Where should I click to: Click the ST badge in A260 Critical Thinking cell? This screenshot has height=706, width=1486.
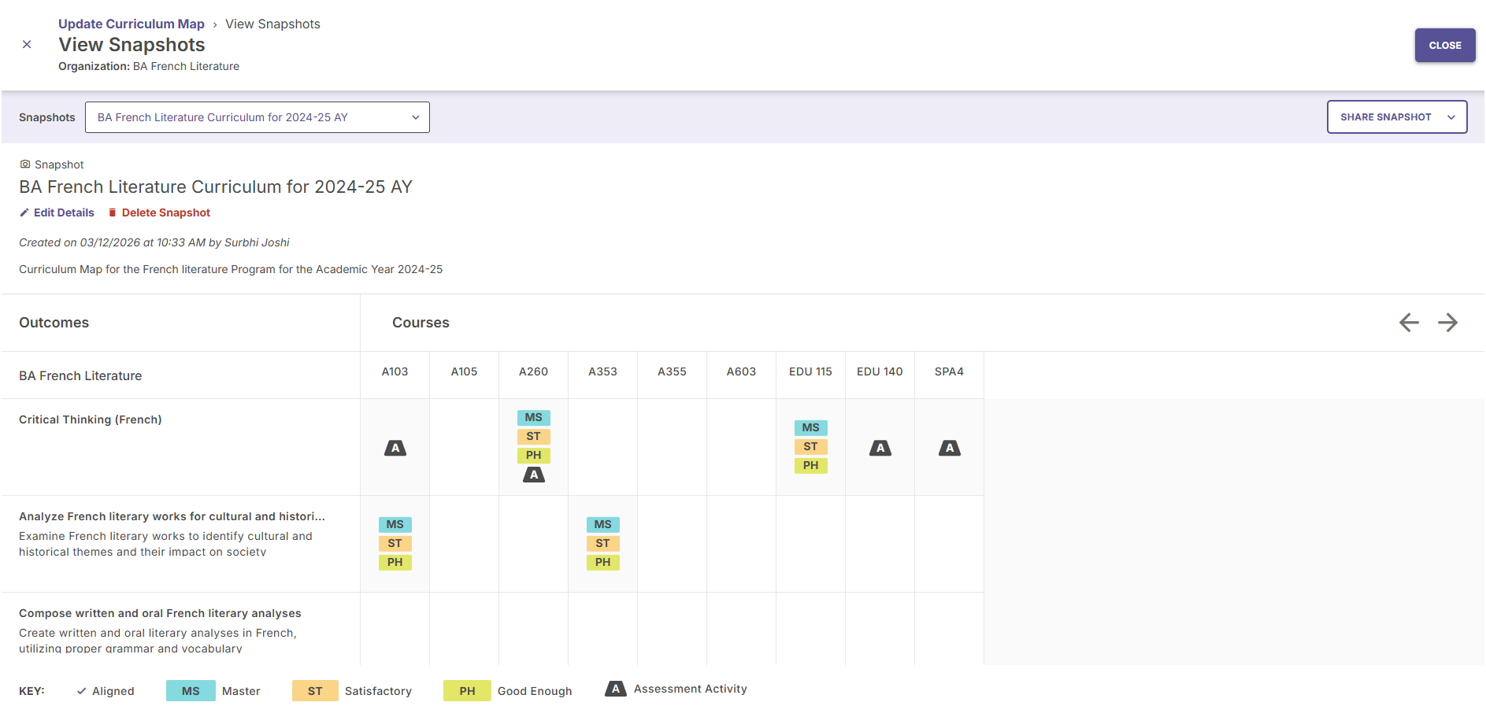click(x=534, y=437)
